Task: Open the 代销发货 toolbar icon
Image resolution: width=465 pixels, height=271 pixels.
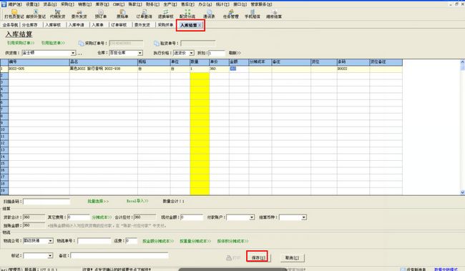Action: [57, 14]
